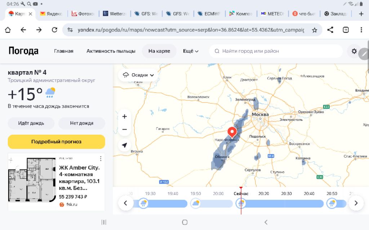Click the locate me arrow icon

tap(125, 145)
